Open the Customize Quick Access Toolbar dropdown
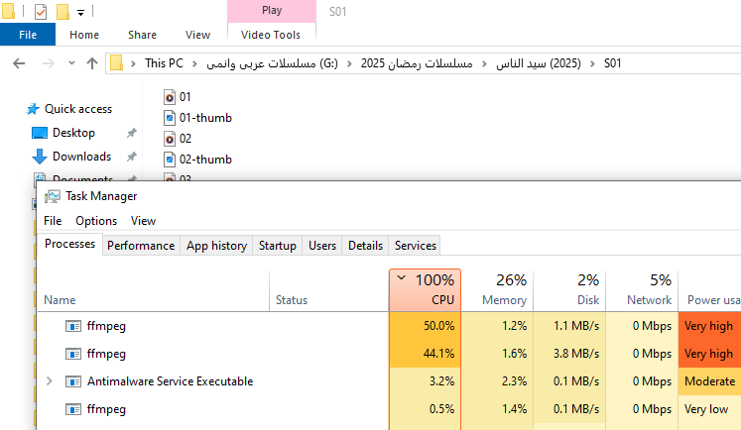The height and width of the screenshot is (430, 741). [80, 12]
